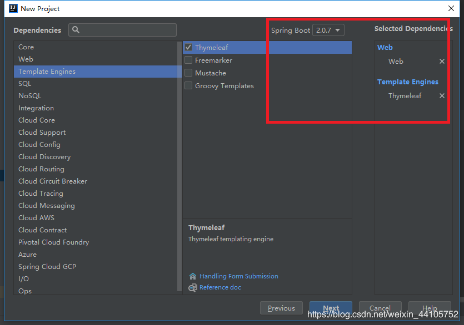Choose the Integration category

coord(96,108)
